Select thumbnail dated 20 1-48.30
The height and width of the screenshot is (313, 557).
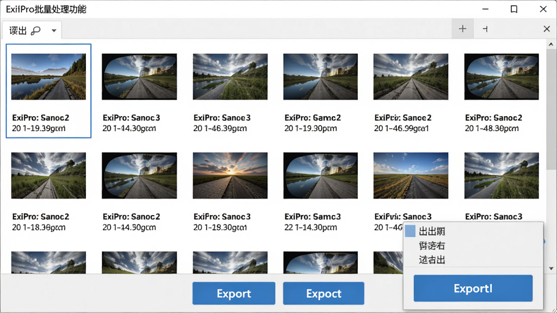[502, 77]
